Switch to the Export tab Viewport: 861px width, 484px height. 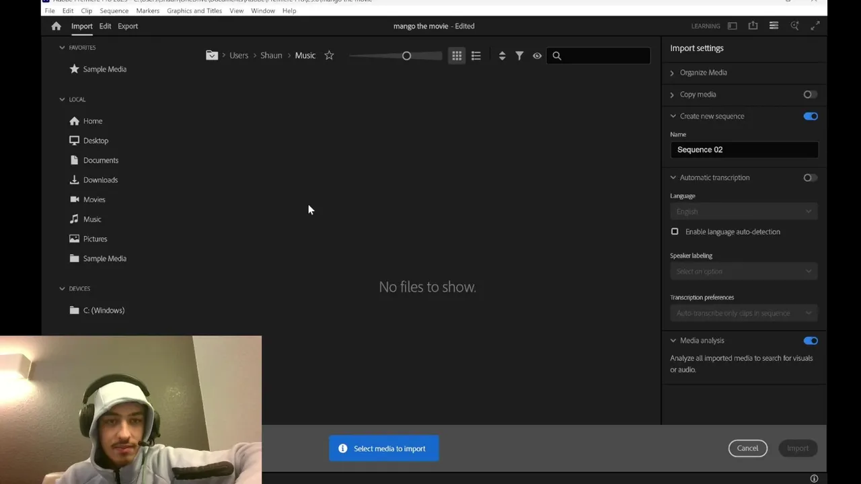128,26
